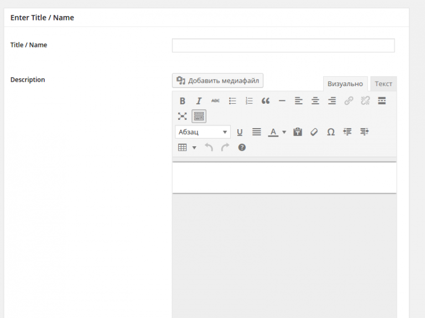The image size is (425, 318).
Task: Apply blockquote formatting
Action: coord(266,101)
